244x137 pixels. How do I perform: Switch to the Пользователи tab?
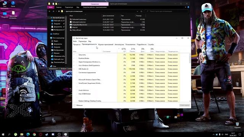(130, 45)
